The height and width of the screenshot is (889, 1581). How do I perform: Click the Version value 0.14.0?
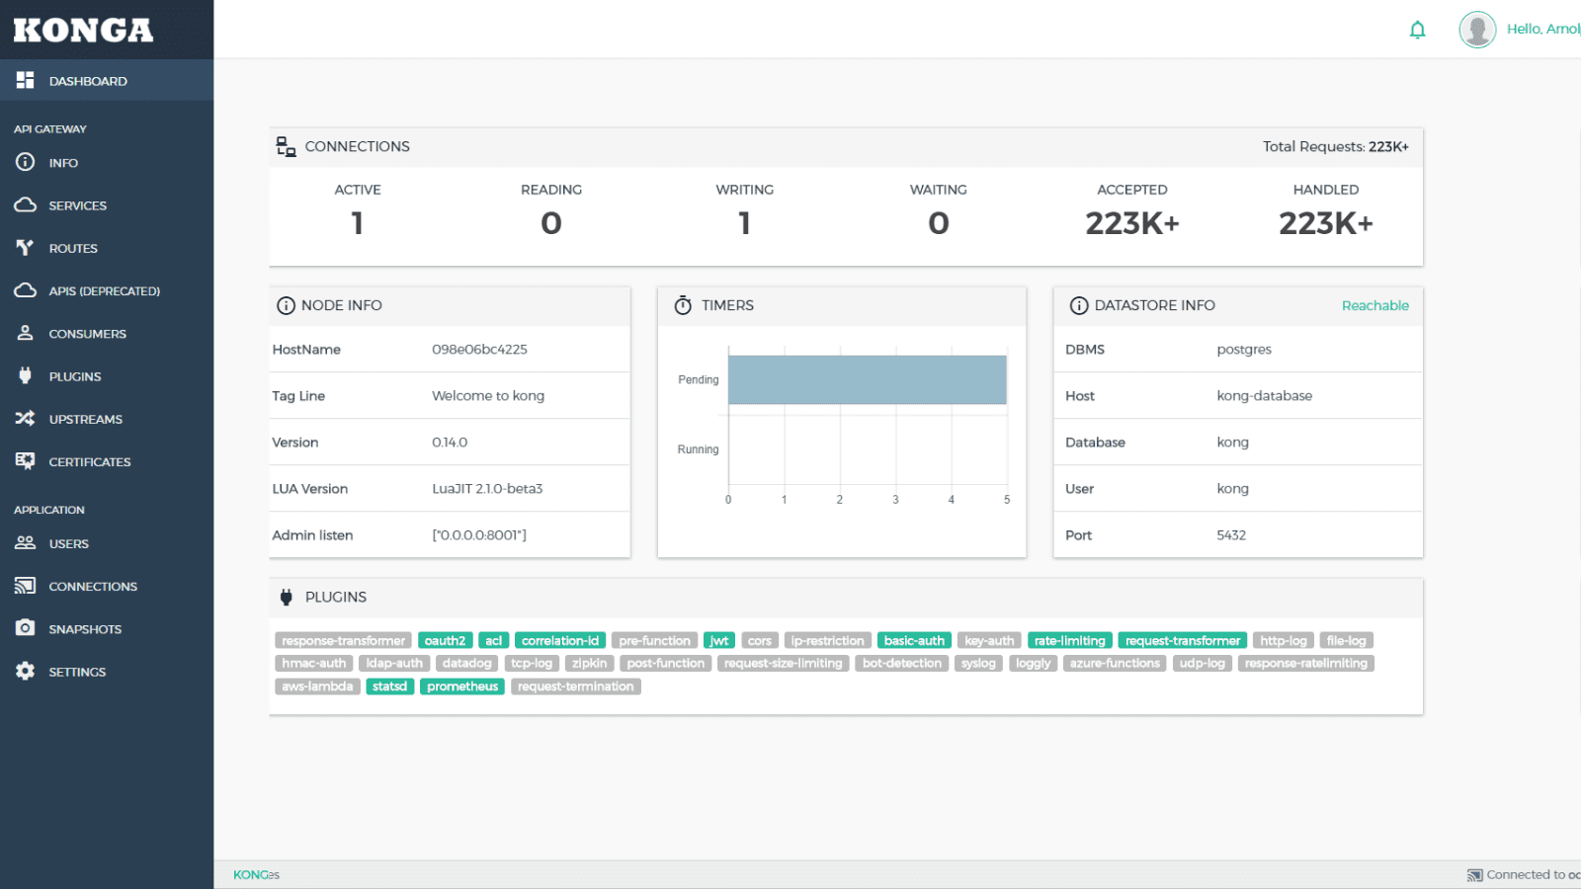tap(450, 442)
